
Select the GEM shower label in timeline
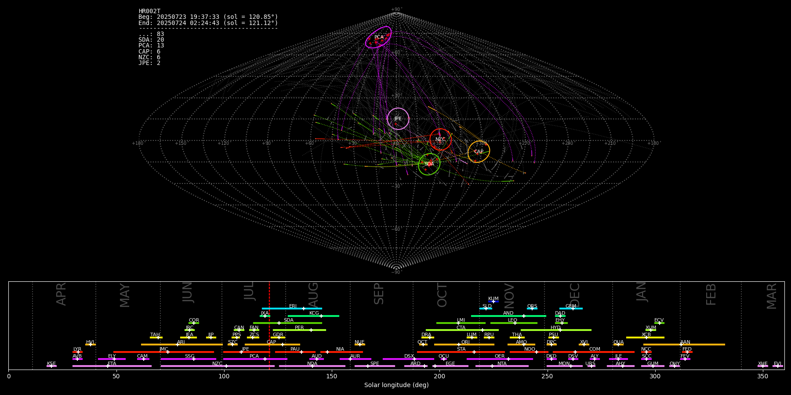571,306
